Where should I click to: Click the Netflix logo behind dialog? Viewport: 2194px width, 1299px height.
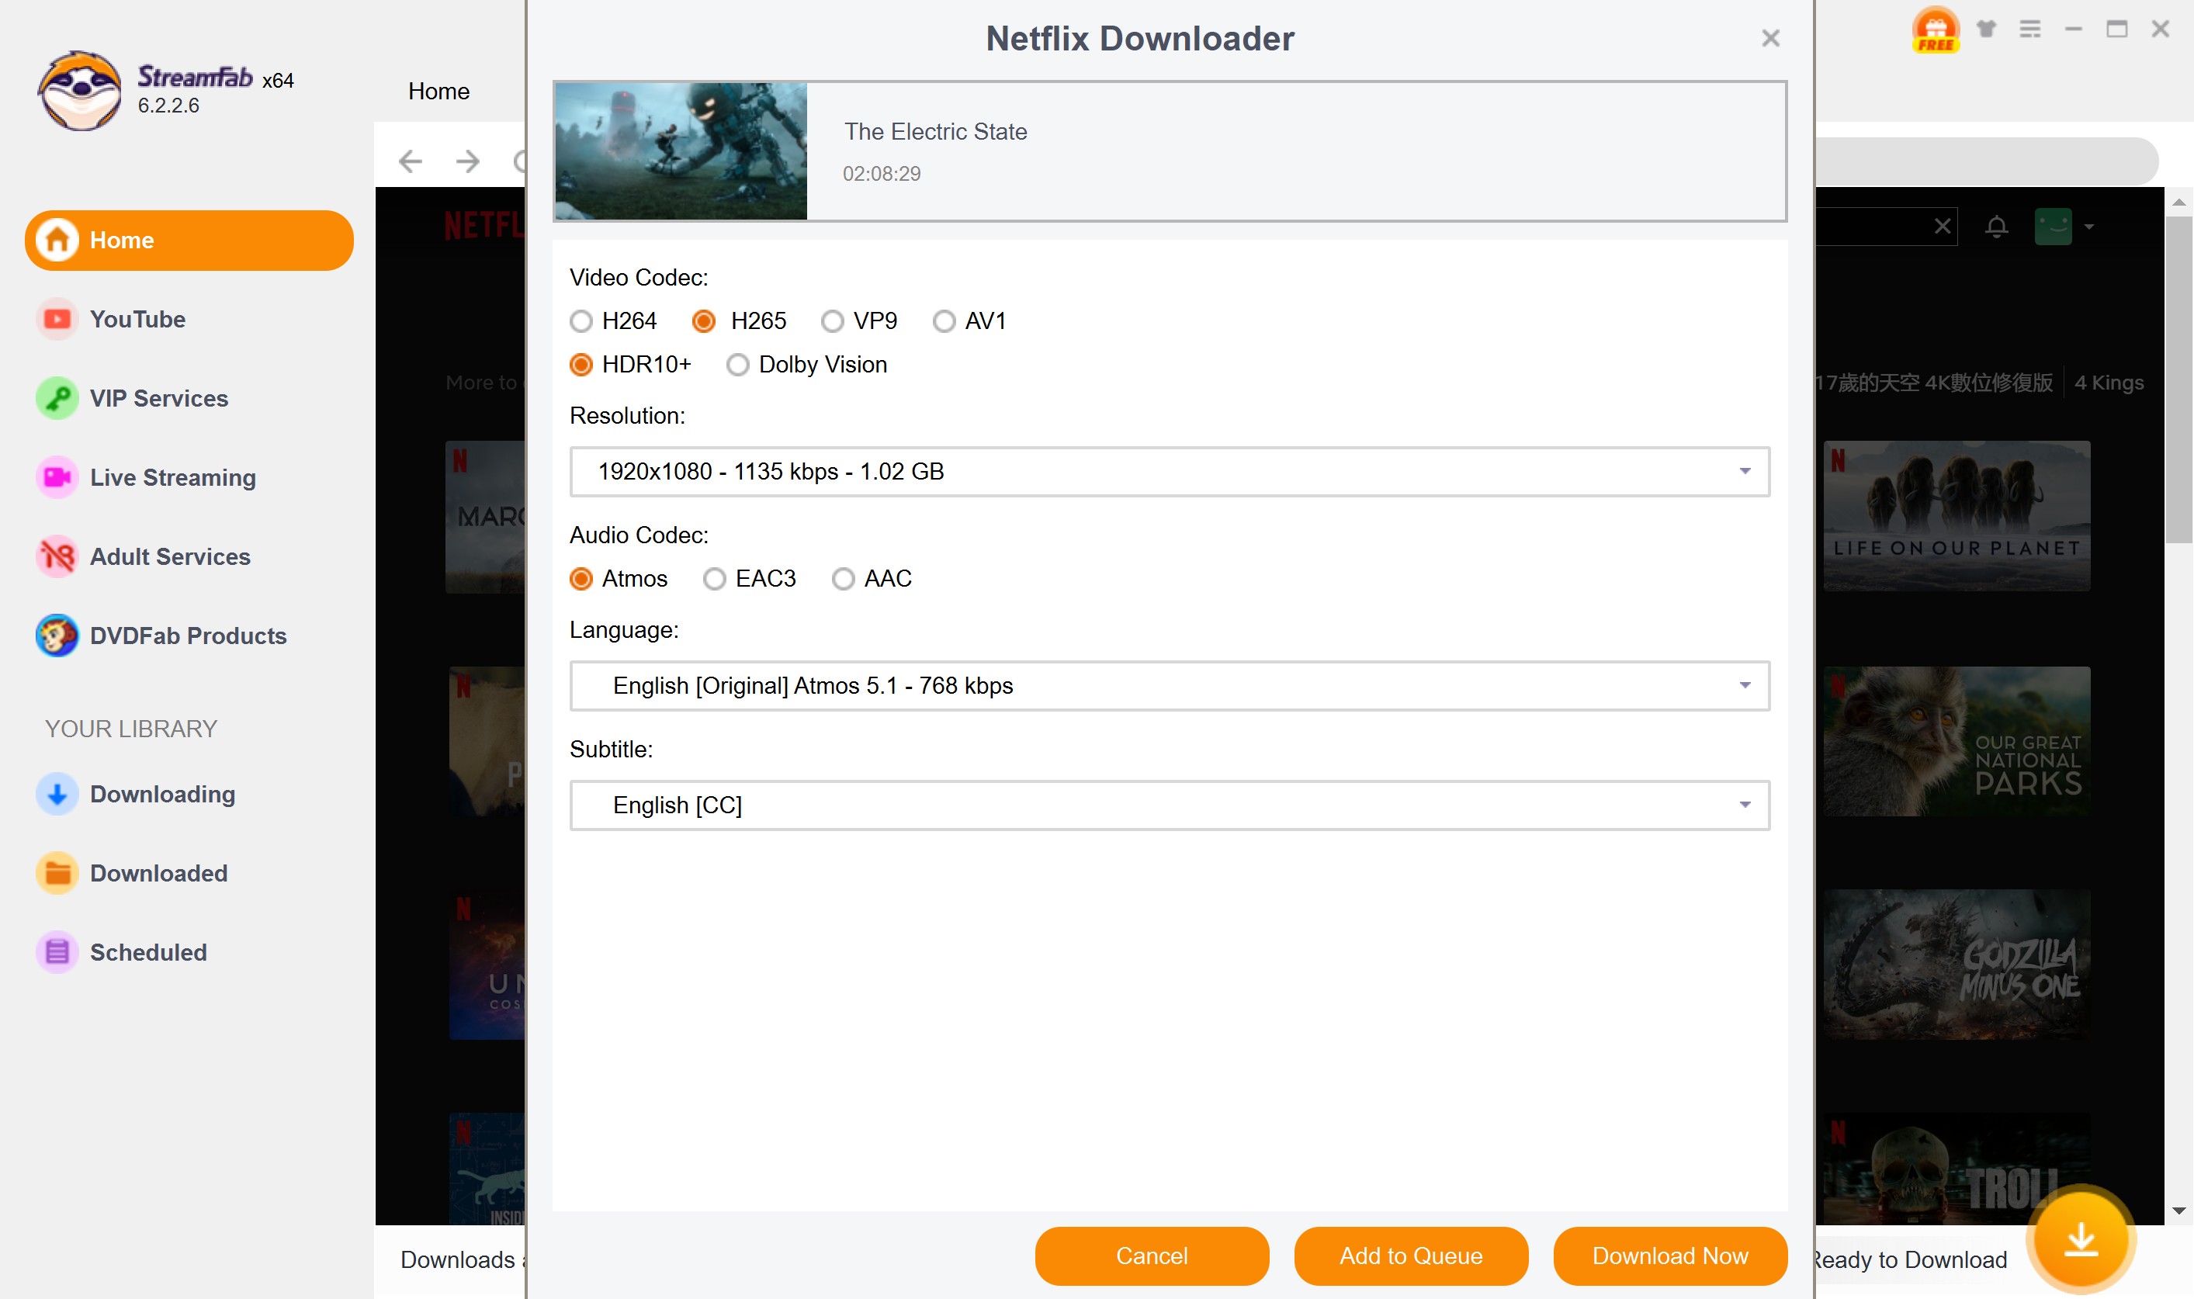tap(484, 226)
